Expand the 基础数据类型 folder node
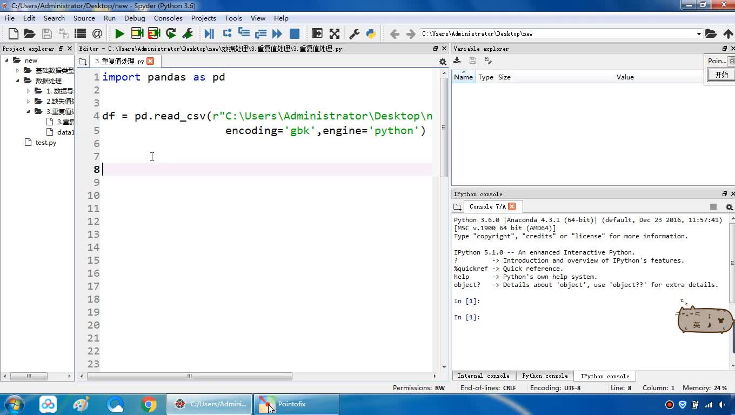This screenshot has width=735, height=415. click(18, 70)
